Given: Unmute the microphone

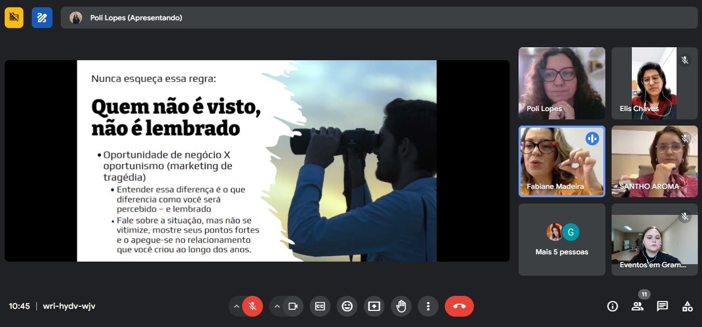Looking at the screenshot, I should tap(253, 306).
